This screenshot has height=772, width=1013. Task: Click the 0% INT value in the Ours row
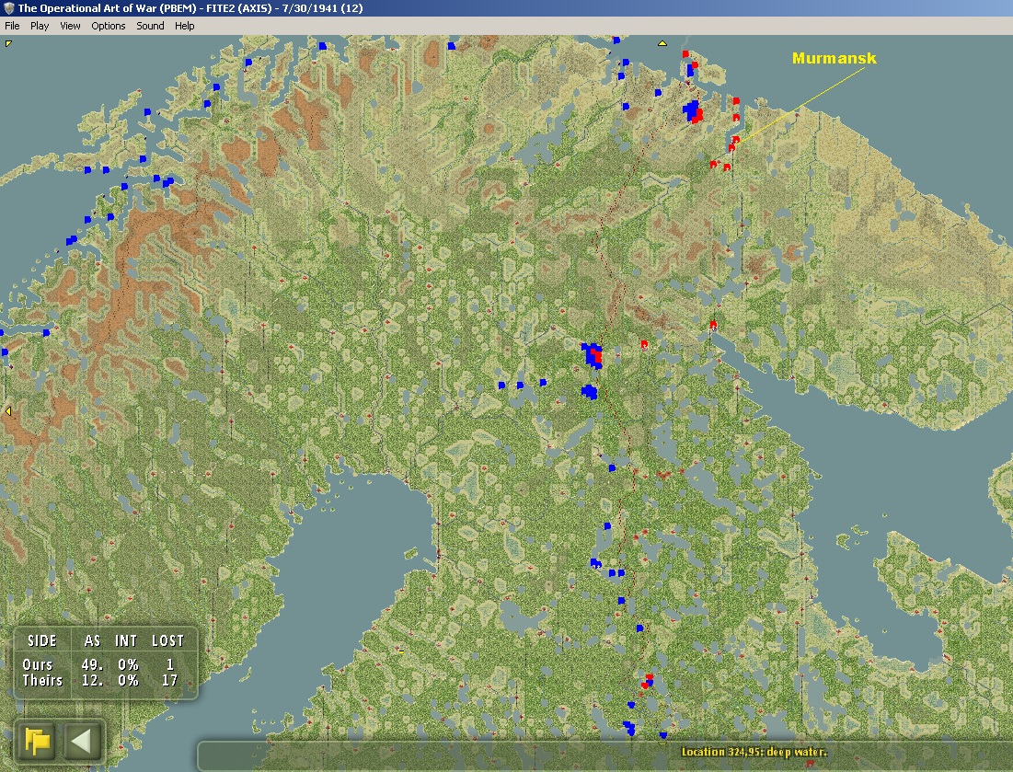pos(128,664)
